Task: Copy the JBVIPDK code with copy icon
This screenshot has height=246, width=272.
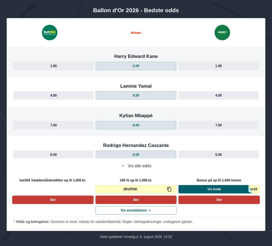Action: tap(169, 189)
